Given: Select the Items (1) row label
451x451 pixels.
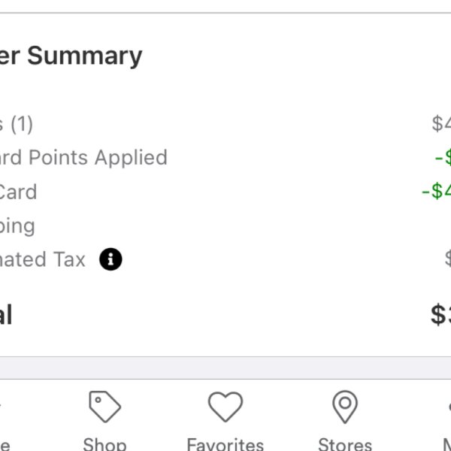Looking at the screenshot, I should 16,125.
